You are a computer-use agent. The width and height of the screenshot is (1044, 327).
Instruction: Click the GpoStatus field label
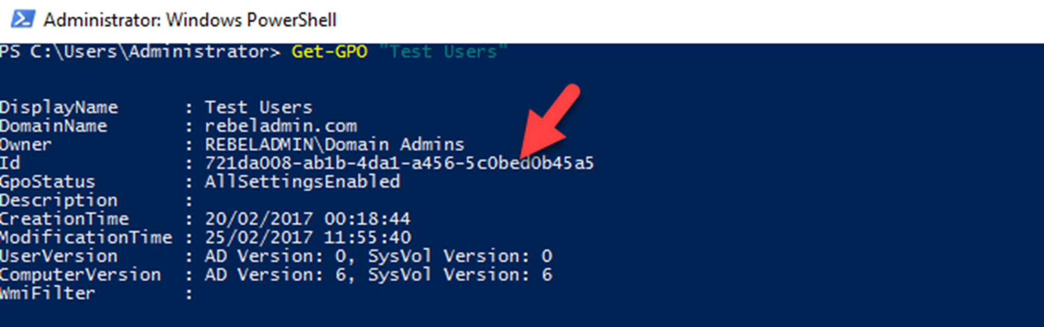tap(48, 181)
